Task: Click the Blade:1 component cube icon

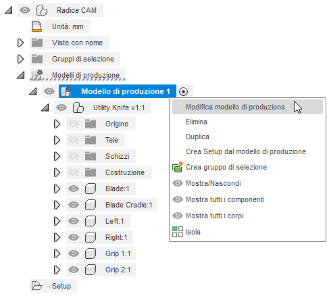Action: [x=91, y=189]
